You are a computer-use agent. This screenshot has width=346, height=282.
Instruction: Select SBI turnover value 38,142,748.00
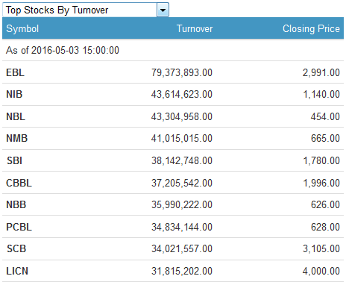182,160
